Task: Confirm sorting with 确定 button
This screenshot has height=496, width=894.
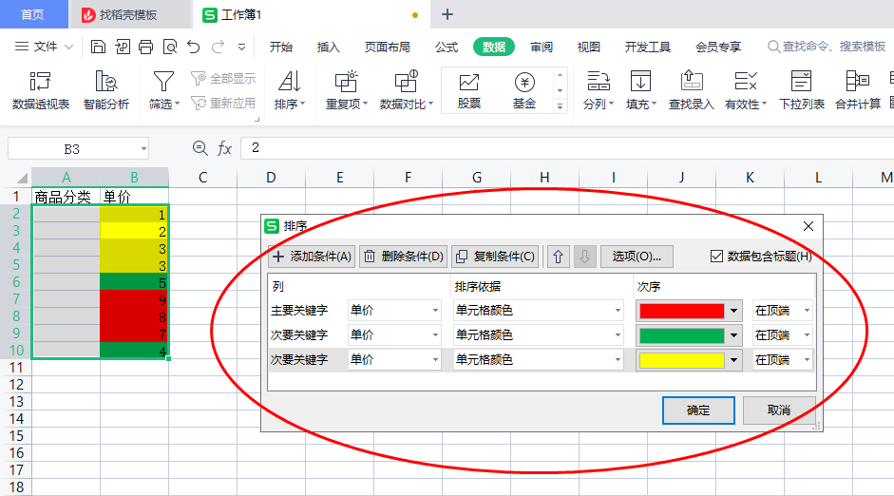Action: tap(698, 410)
